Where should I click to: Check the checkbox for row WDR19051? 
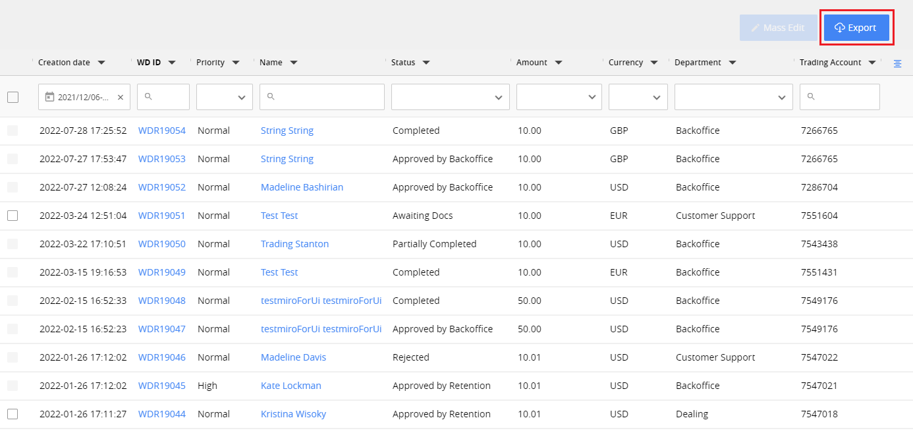coord(13,215)
